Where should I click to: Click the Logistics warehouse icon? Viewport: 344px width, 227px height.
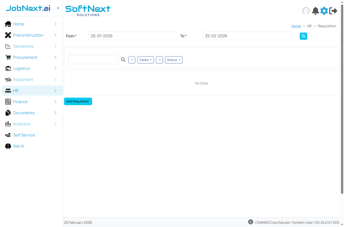coord(8,68)
